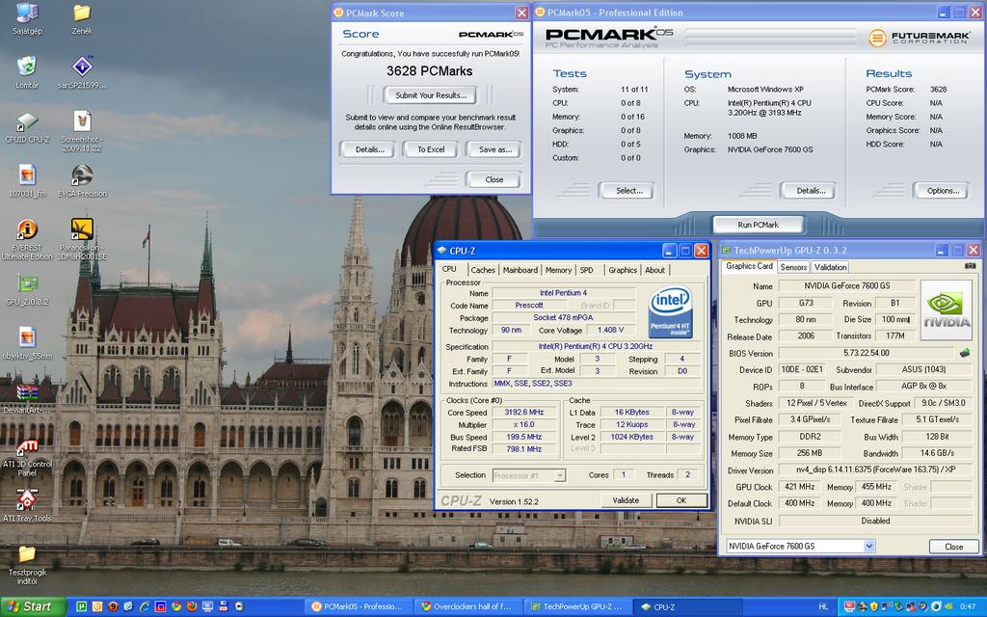Open the Sajátgép desktop icon

[x=27, y=19]
